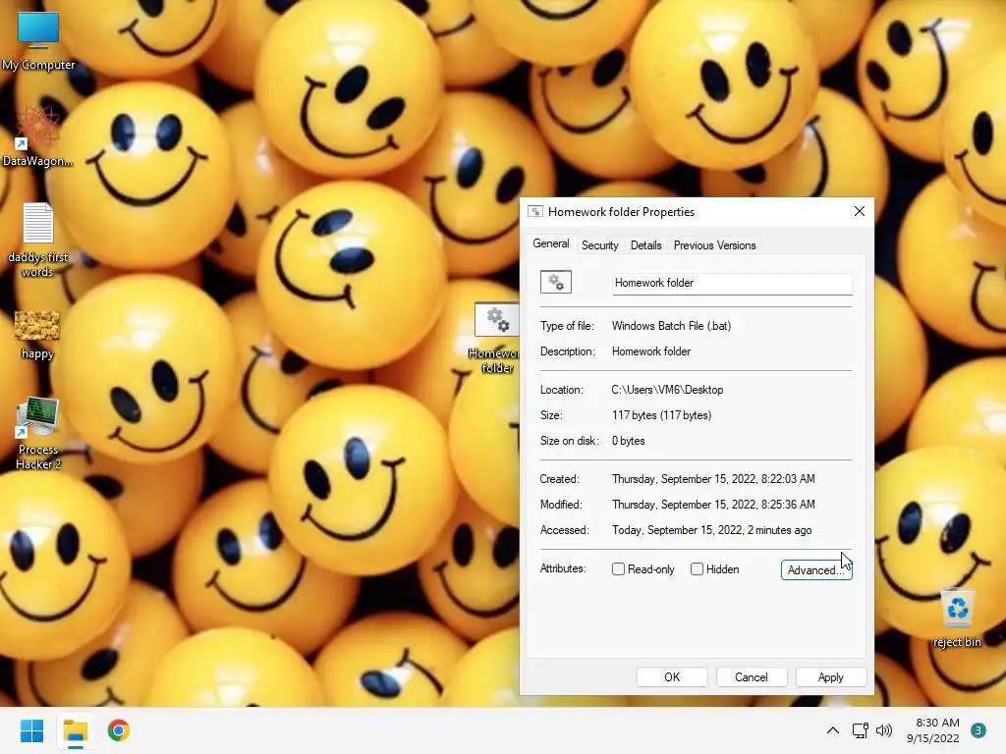
Task: Open Advanced attributes settings
Action: 816,570
